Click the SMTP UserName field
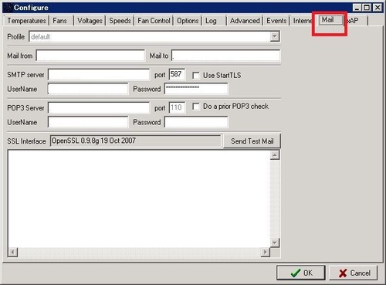 pos(88,89)
